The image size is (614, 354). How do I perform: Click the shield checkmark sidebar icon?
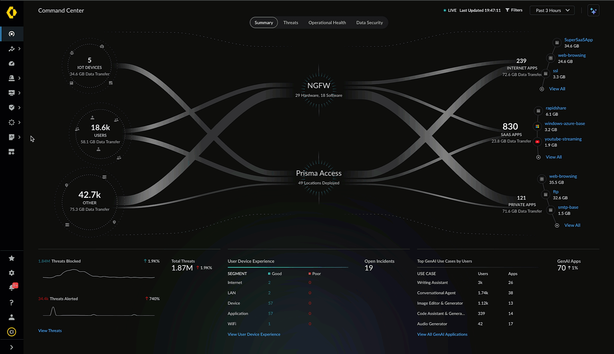[x=11, y=108]
